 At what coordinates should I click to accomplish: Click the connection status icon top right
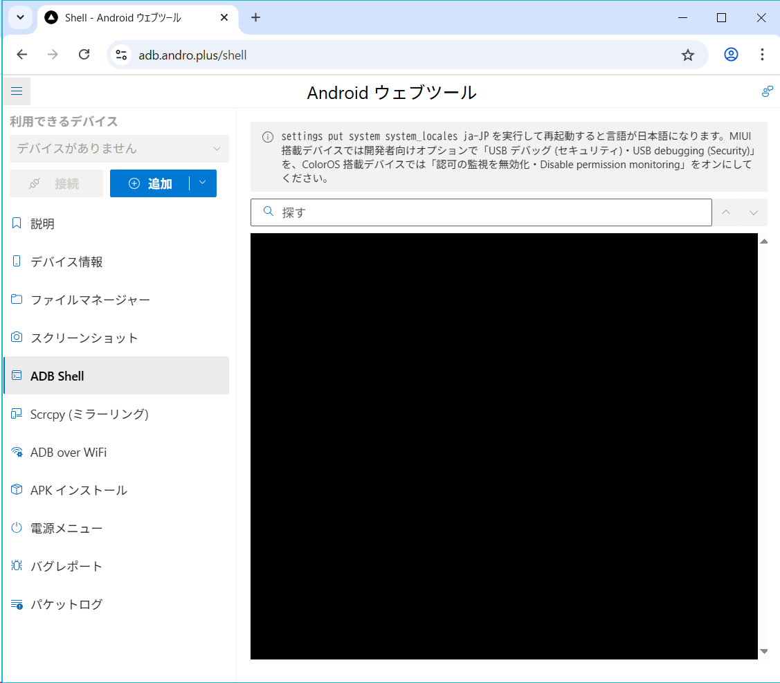tap(767, 91)
